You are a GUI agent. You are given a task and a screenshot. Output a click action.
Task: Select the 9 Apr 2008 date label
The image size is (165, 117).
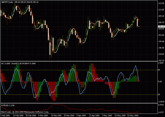pyautogui.click(x=81, y=116)
